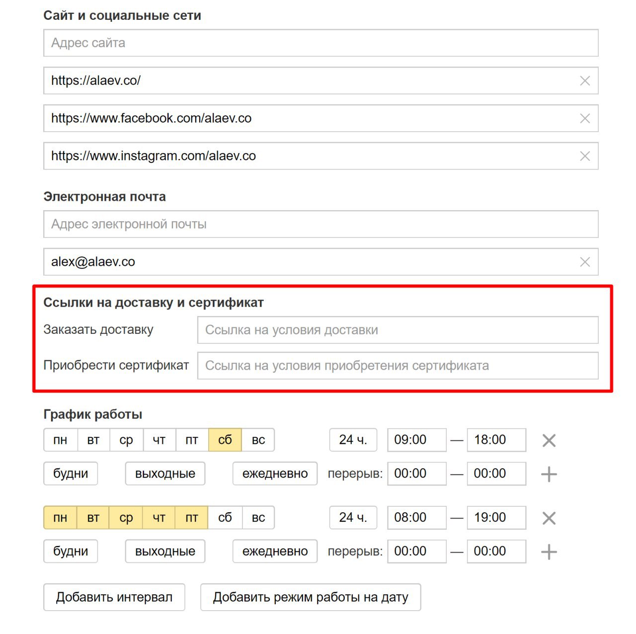Clear the instagram.com/alaev.co link
Screen dimensions: 636x634
tap(585, 157)
